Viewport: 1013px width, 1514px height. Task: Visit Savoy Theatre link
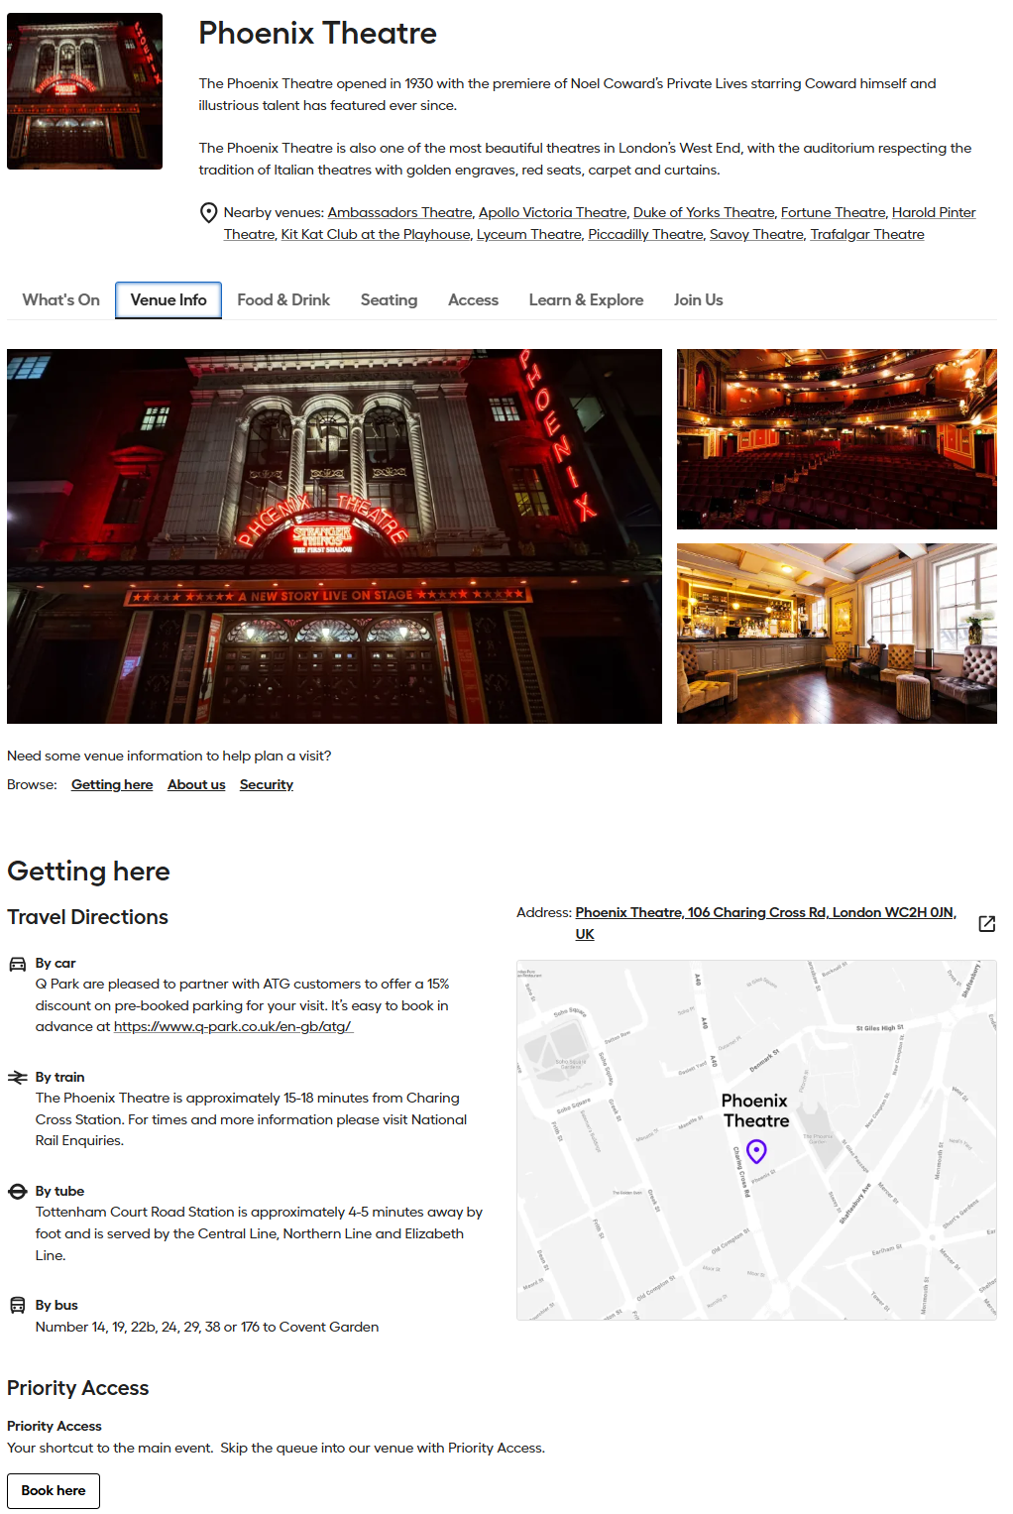point(756,235)
